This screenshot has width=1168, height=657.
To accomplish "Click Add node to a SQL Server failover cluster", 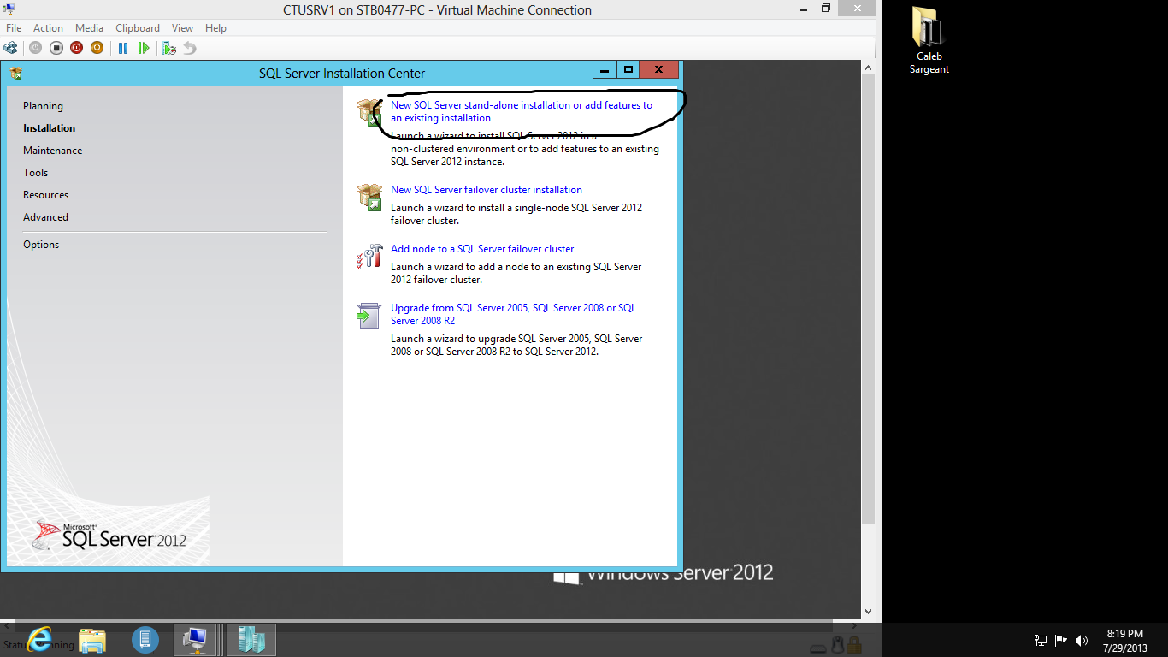I will tap(482, 249).
